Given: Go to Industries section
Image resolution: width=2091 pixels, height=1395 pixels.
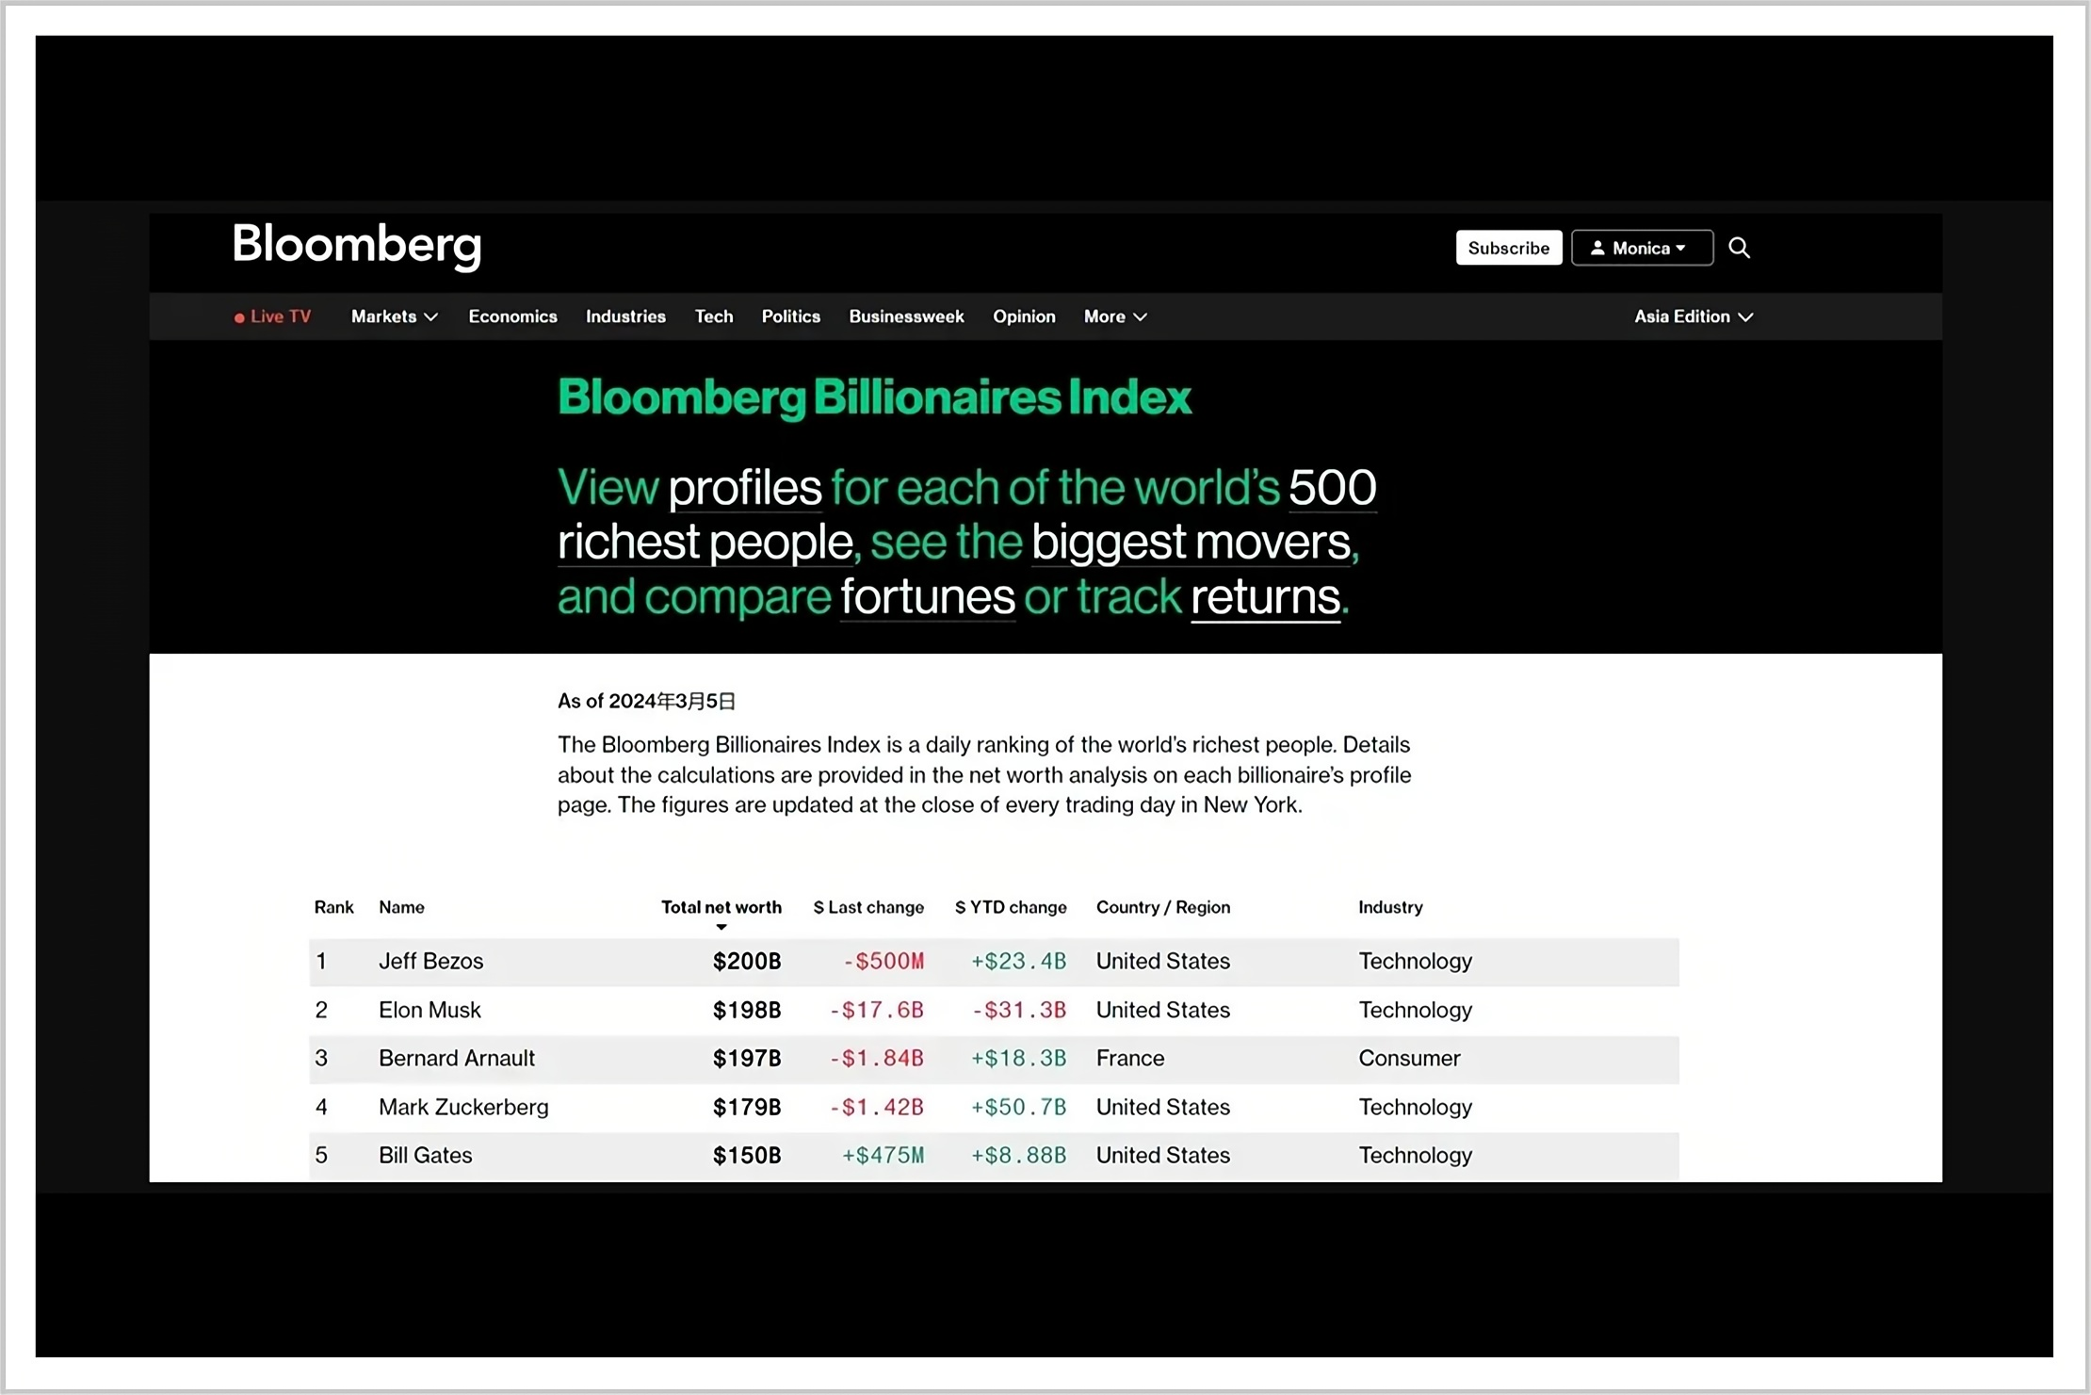Looking at the screenshot, I should tap(625, 316).
